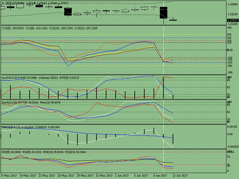
Task: Select the CCI(8) -163.1103 label
Action: tap(36, 28)
